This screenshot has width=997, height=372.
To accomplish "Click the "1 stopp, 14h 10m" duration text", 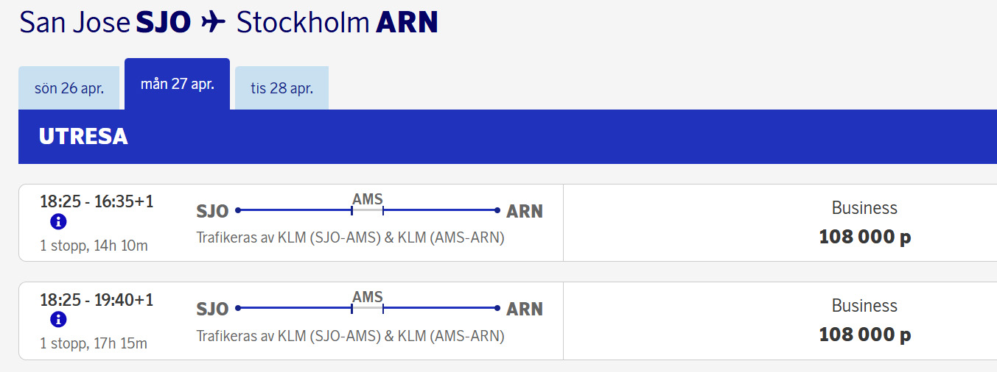I will 94,246.
